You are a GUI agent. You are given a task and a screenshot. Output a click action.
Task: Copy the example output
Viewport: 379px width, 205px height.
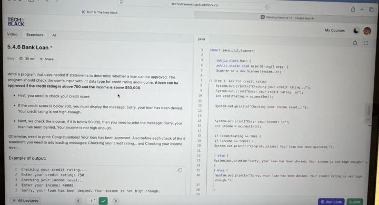pos(180,170)
